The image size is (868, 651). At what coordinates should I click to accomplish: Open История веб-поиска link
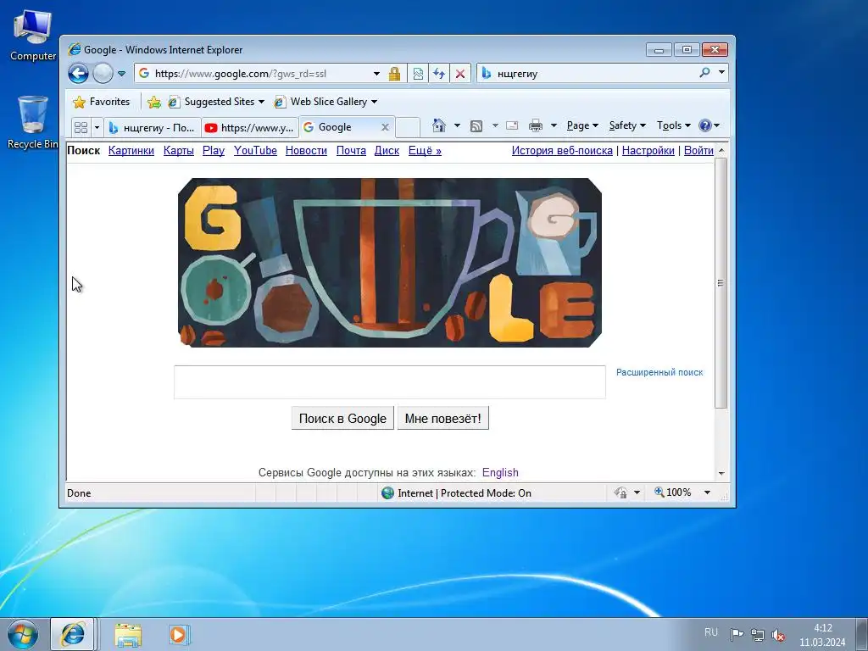click(x=562, y=151)
